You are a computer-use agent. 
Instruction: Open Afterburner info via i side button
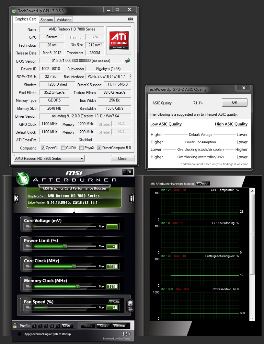click(x=132, y=198)
